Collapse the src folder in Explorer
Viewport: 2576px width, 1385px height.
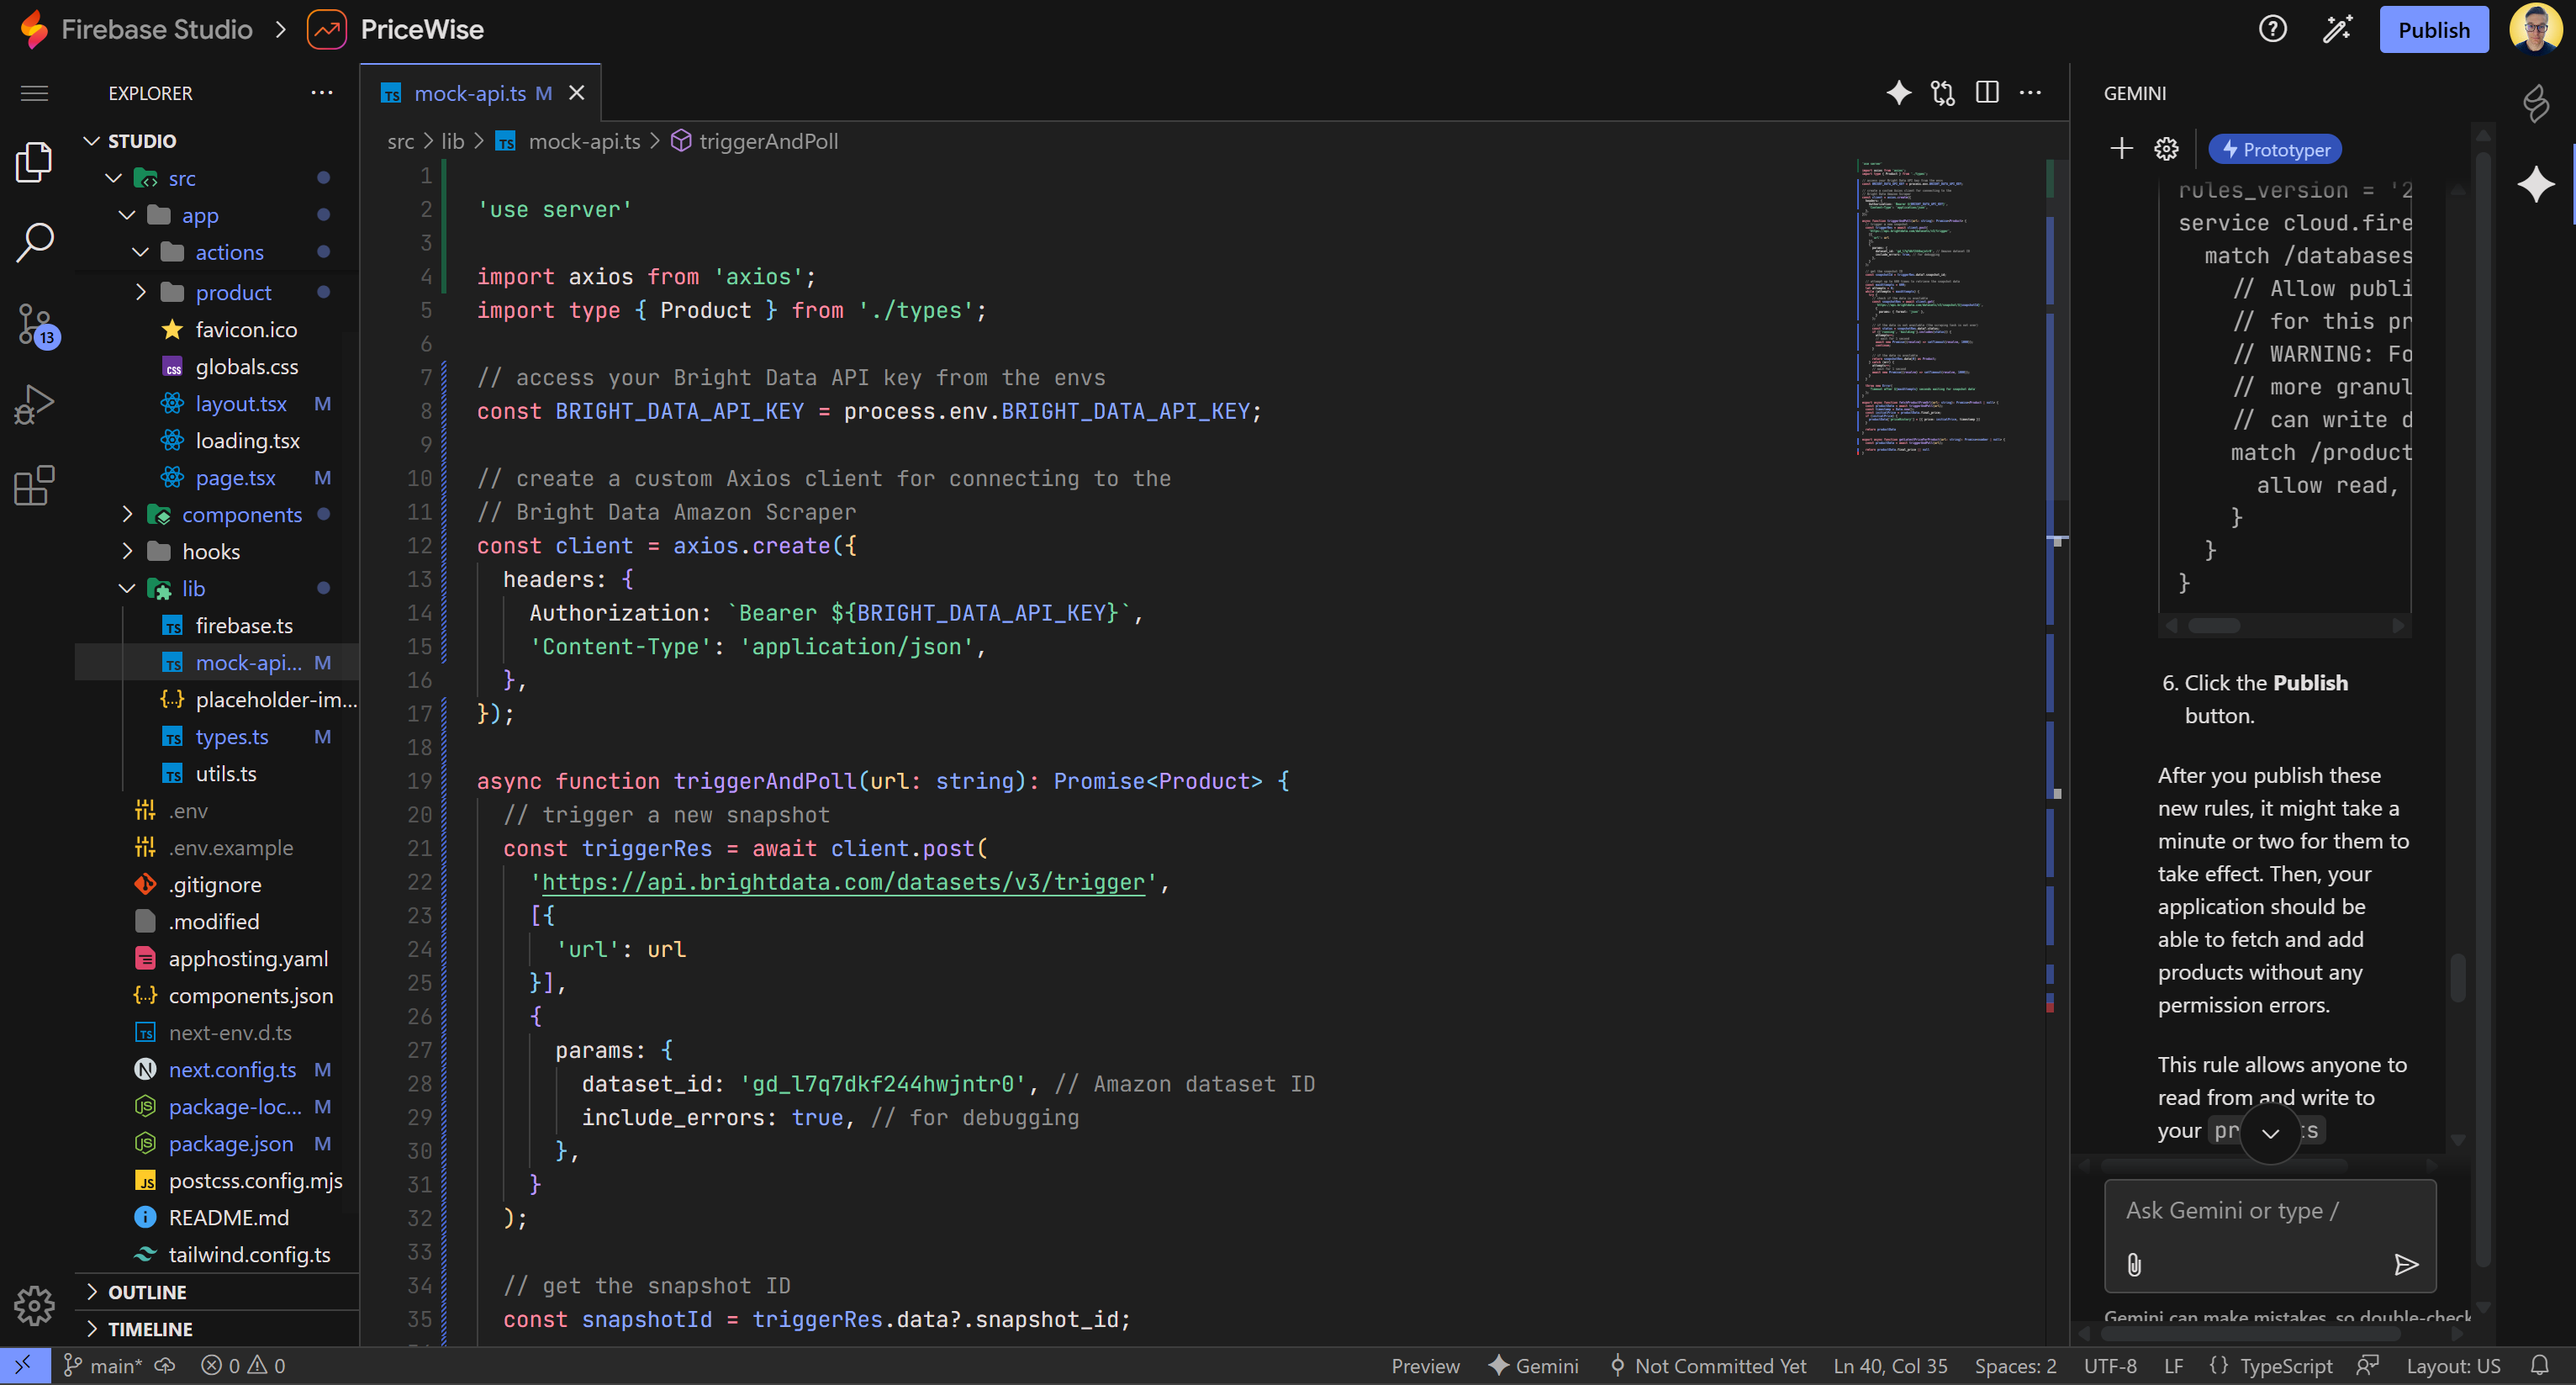[x=113, y=178]
